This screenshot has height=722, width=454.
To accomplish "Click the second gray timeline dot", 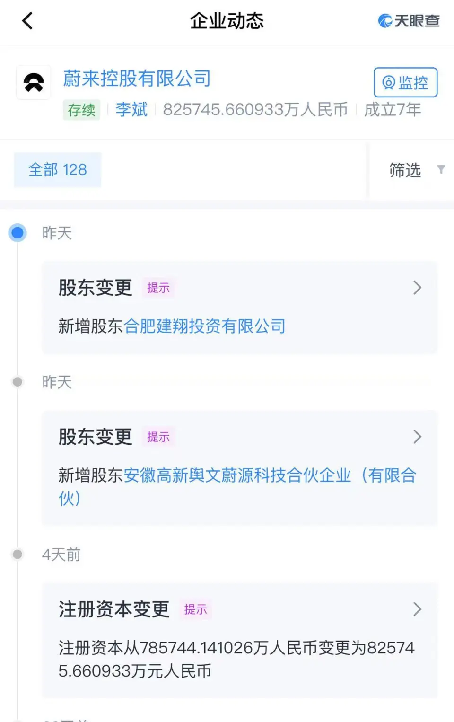I will tap(18, 382).
